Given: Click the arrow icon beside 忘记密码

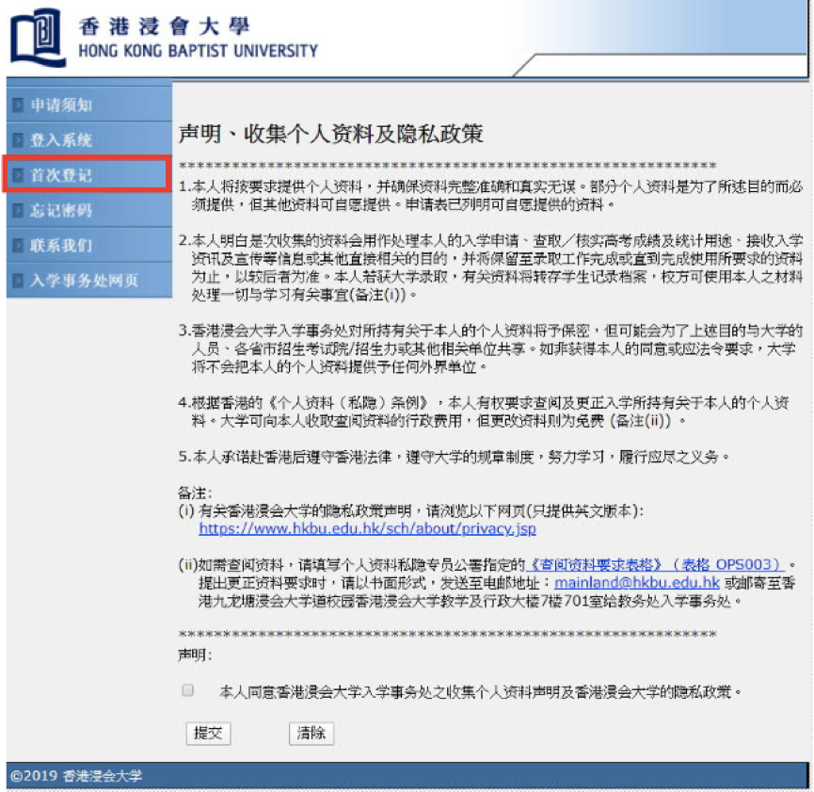Looking at the screenshot, I should 18,211.
